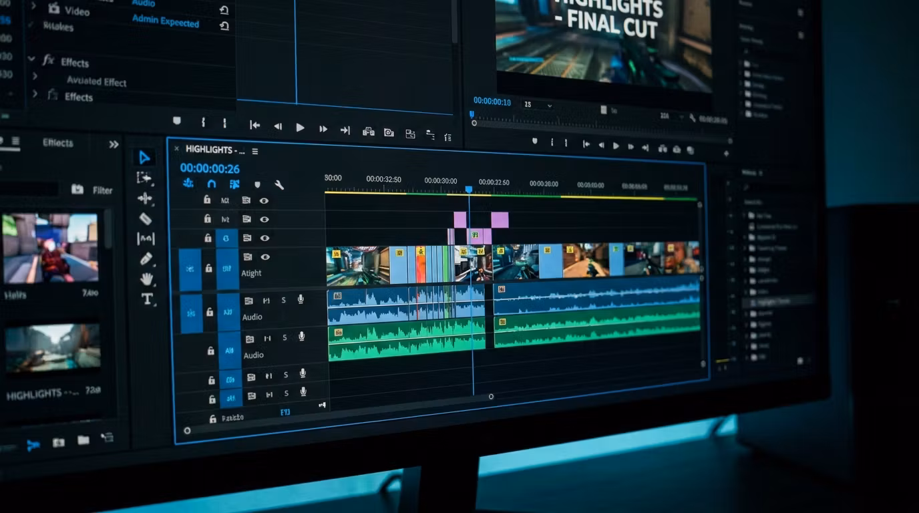Image resolution: width=919 pixels, height=513 pixels.
Task: Select the Ripple Edit tool
Action: coord(145,198)
